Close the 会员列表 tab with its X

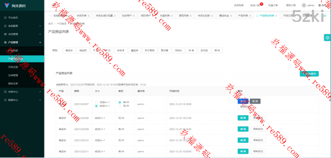[x=89, y=15]
